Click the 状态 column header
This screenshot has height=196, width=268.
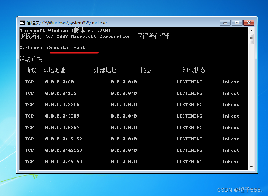[x=145, y=70]
